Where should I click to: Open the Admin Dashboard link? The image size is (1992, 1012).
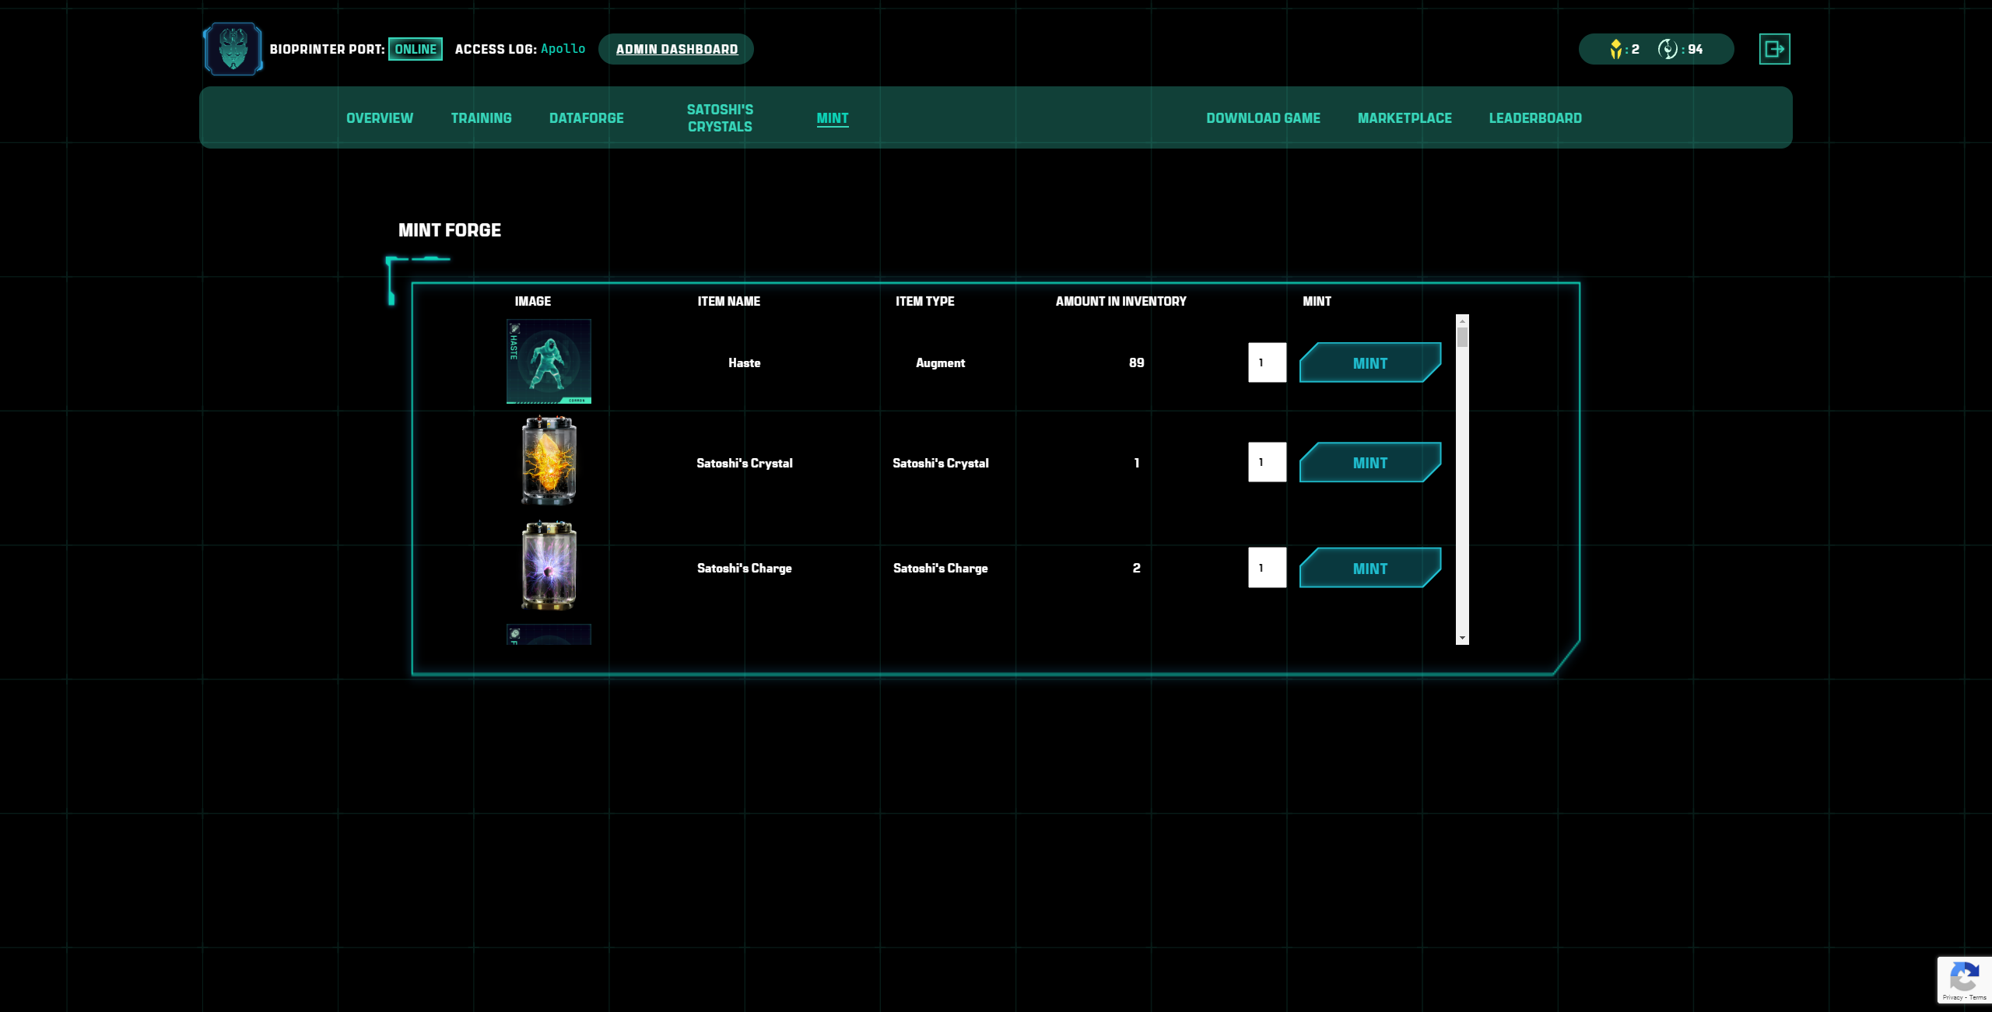[x=676, y=49]
